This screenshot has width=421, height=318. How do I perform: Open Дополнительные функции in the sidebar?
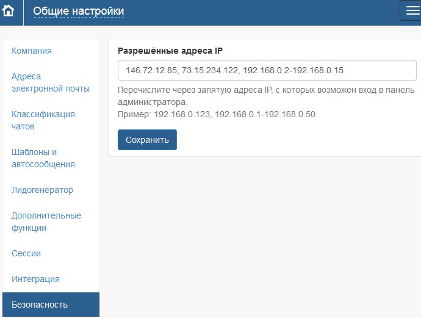tap(46, 222)
